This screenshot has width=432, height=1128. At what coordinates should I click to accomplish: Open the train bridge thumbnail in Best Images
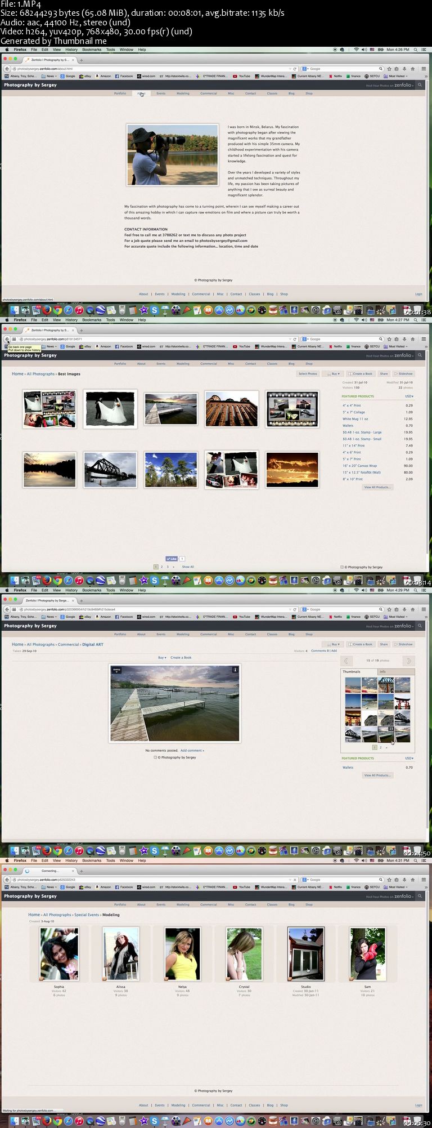[110, 470]
